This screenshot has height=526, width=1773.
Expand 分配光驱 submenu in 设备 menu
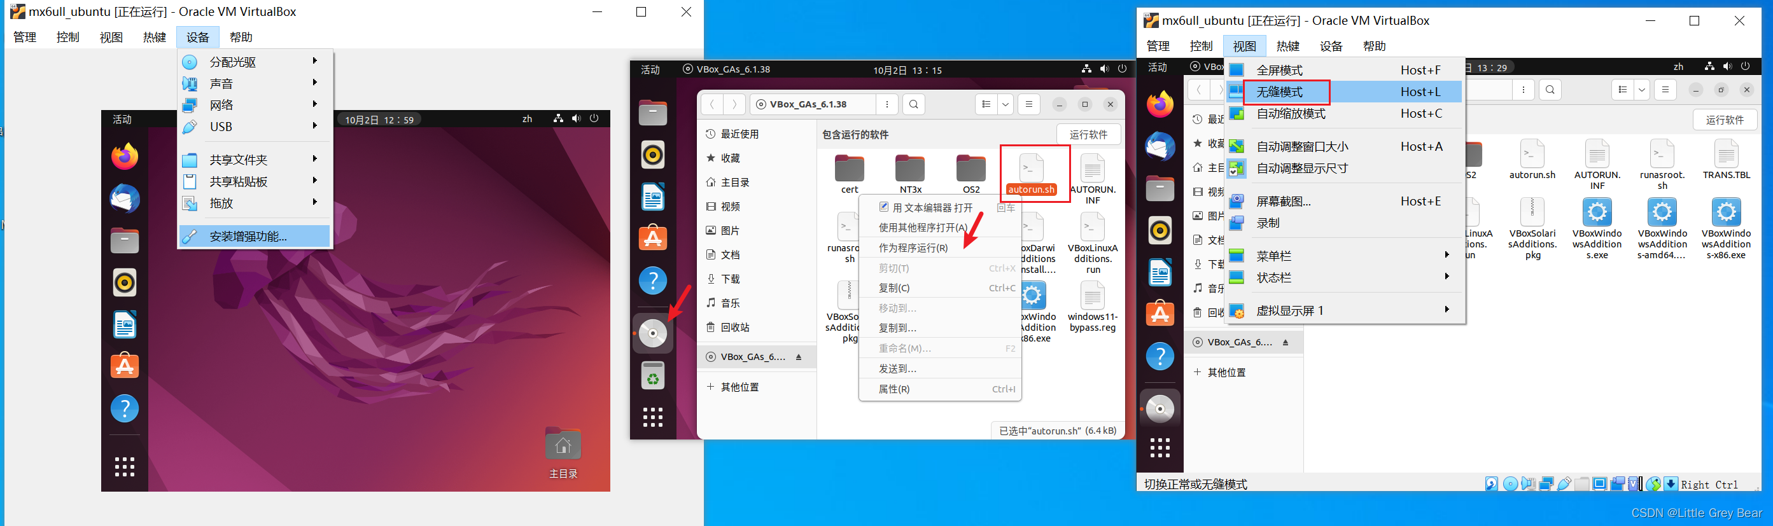(x=255, y=61)
